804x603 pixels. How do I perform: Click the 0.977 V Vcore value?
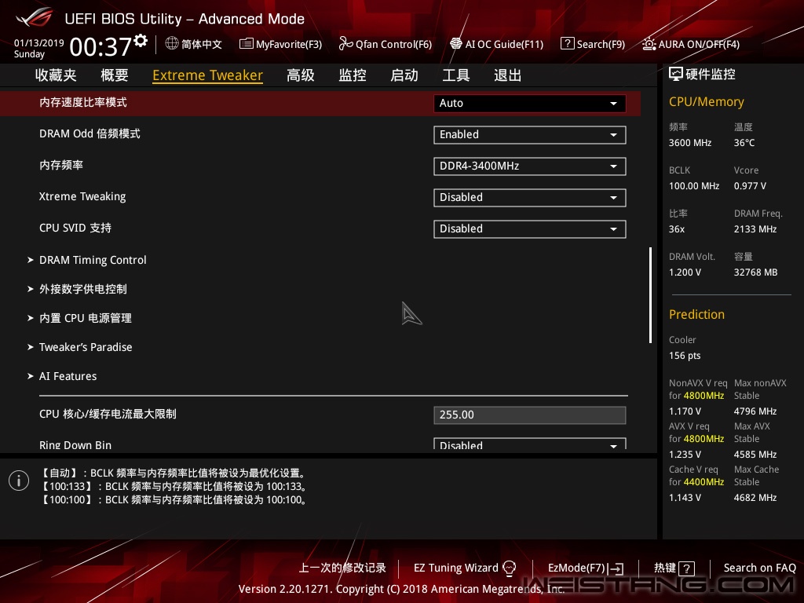click(x=750, y=186)
